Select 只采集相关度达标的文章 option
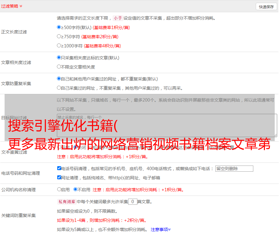The width and height of the screenshot is (279, 235). pyautogui.click(x=59, y=58)
